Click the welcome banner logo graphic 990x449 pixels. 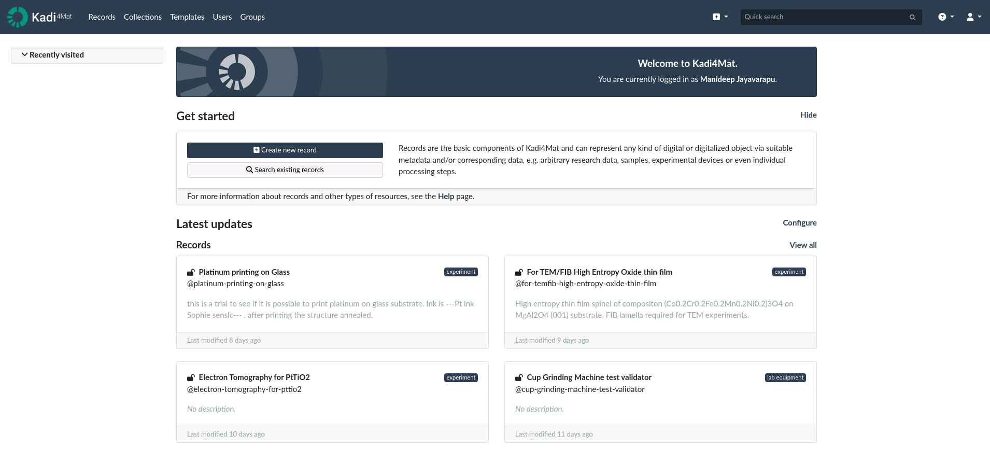(x=237, y=72)
